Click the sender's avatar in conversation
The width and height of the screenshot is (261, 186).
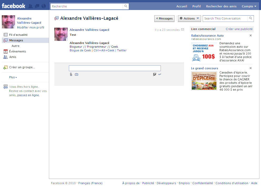tap(61, 34)
